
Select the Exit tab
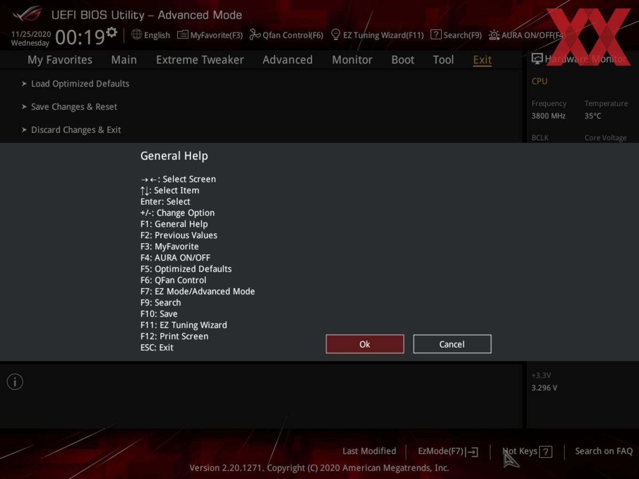click(482, 60)
